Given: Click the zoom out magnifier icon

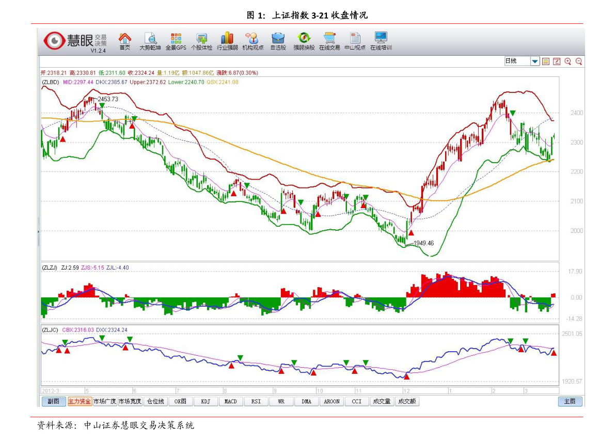Looking at the screenshot, I should [578, 61].
